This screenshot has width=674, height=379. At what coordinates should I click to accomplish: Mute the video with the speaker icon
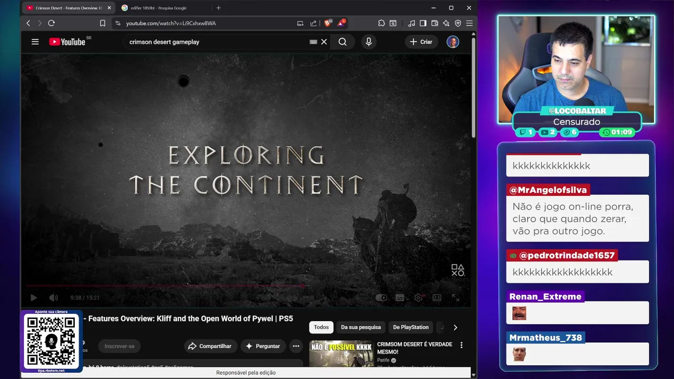pos(54,298)
